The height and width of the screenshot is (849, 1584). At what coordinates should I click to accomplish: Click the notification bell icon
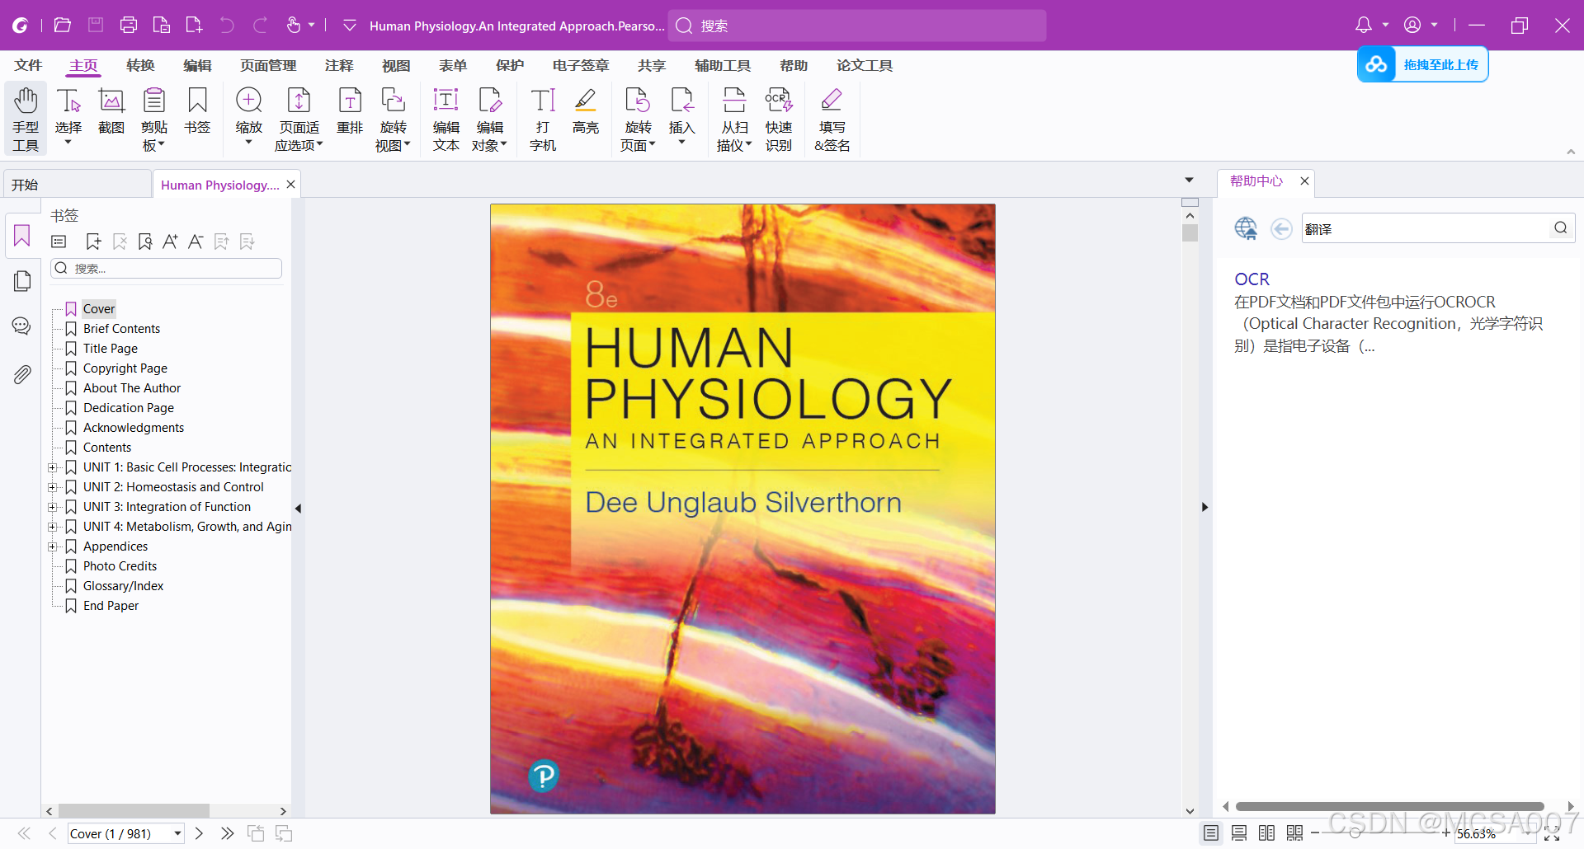pyautogui.click(x=1364, y=26)
